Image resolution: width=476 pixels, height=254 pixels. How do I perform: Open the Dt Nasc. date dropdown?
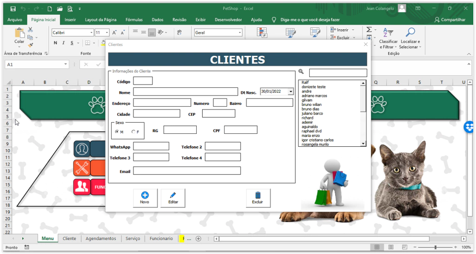pos(291,91)
